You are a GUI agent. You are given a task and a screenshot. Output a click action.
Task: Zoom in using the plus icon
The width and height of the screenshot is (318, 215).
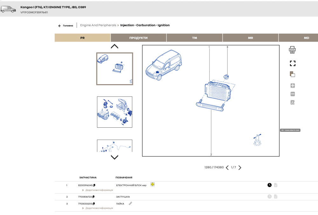pyautogui.click(x=293, y=85)
